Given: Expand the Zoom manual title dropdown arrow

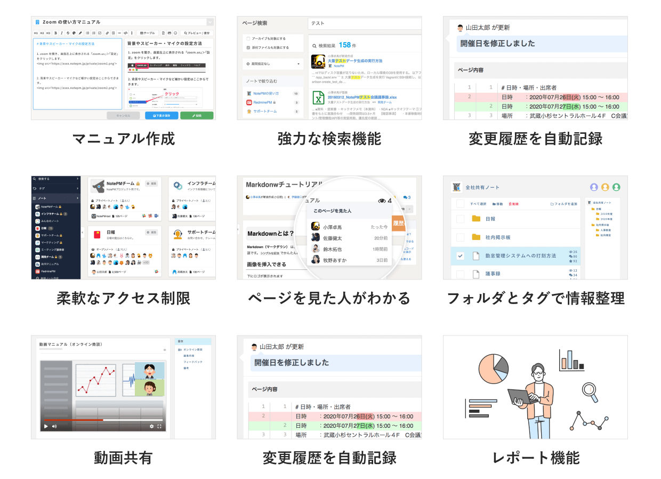Looking at the screenshot, I should click(210, 22).
